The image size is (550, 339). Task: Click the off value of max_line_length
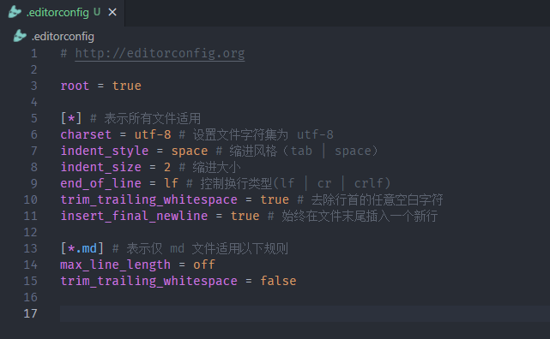(204, 265)
